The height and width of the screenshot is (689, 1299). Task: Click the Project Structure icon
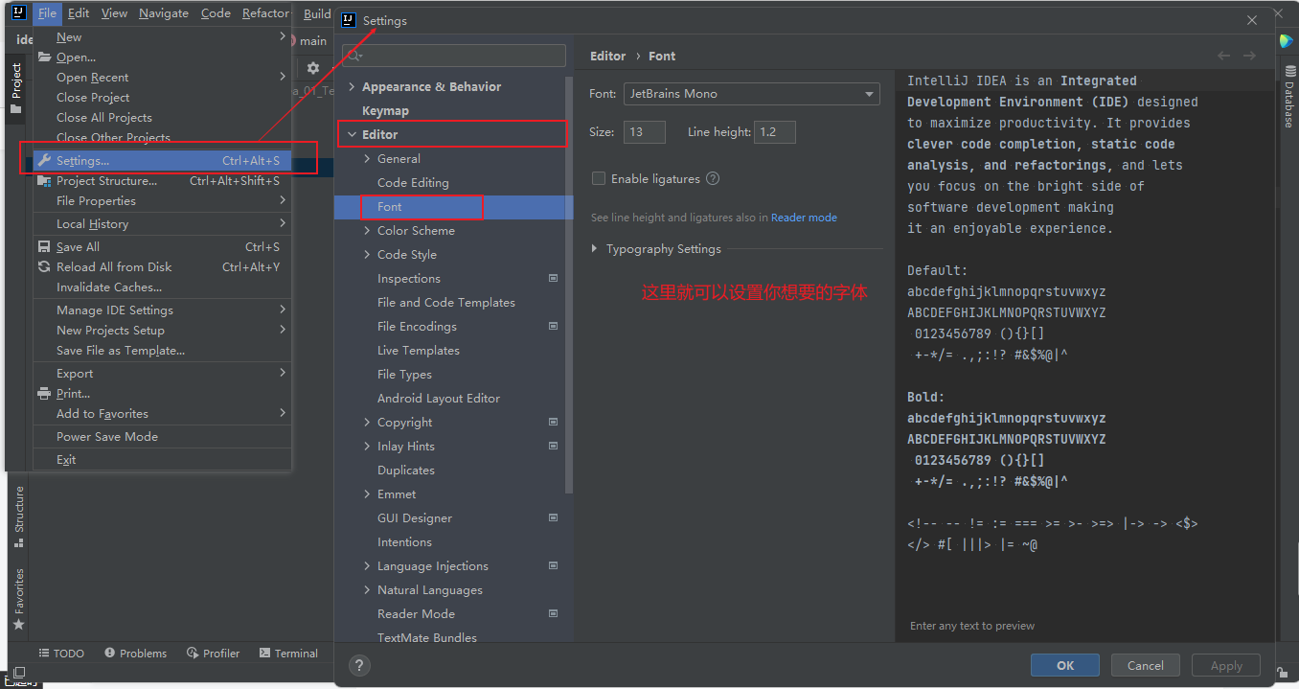44,180
